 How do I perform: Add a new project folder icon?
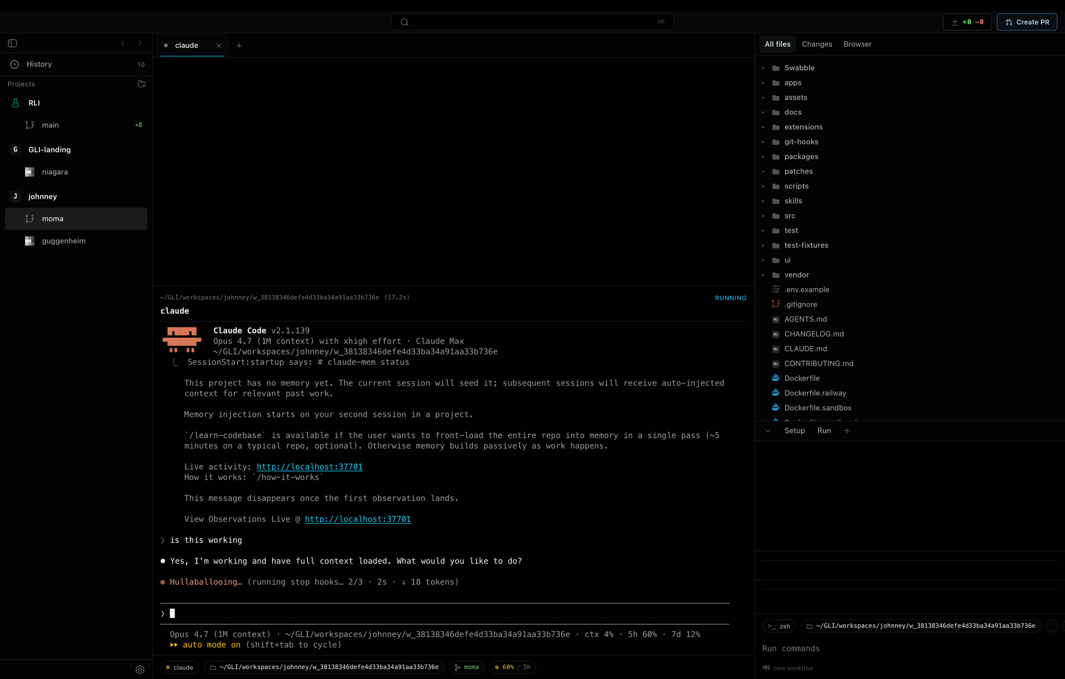coord(142,84)
